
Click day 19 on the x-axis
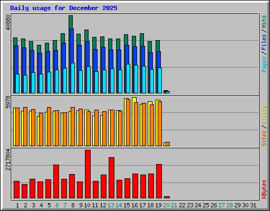158,205
